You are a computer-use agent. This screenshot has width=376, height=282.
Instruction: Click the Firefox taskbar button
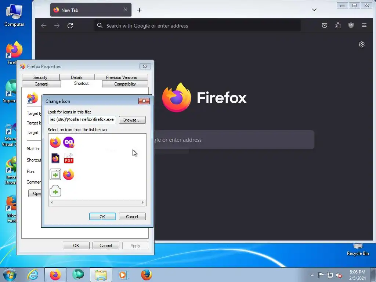pyautogui.click(x=55, y=275)
